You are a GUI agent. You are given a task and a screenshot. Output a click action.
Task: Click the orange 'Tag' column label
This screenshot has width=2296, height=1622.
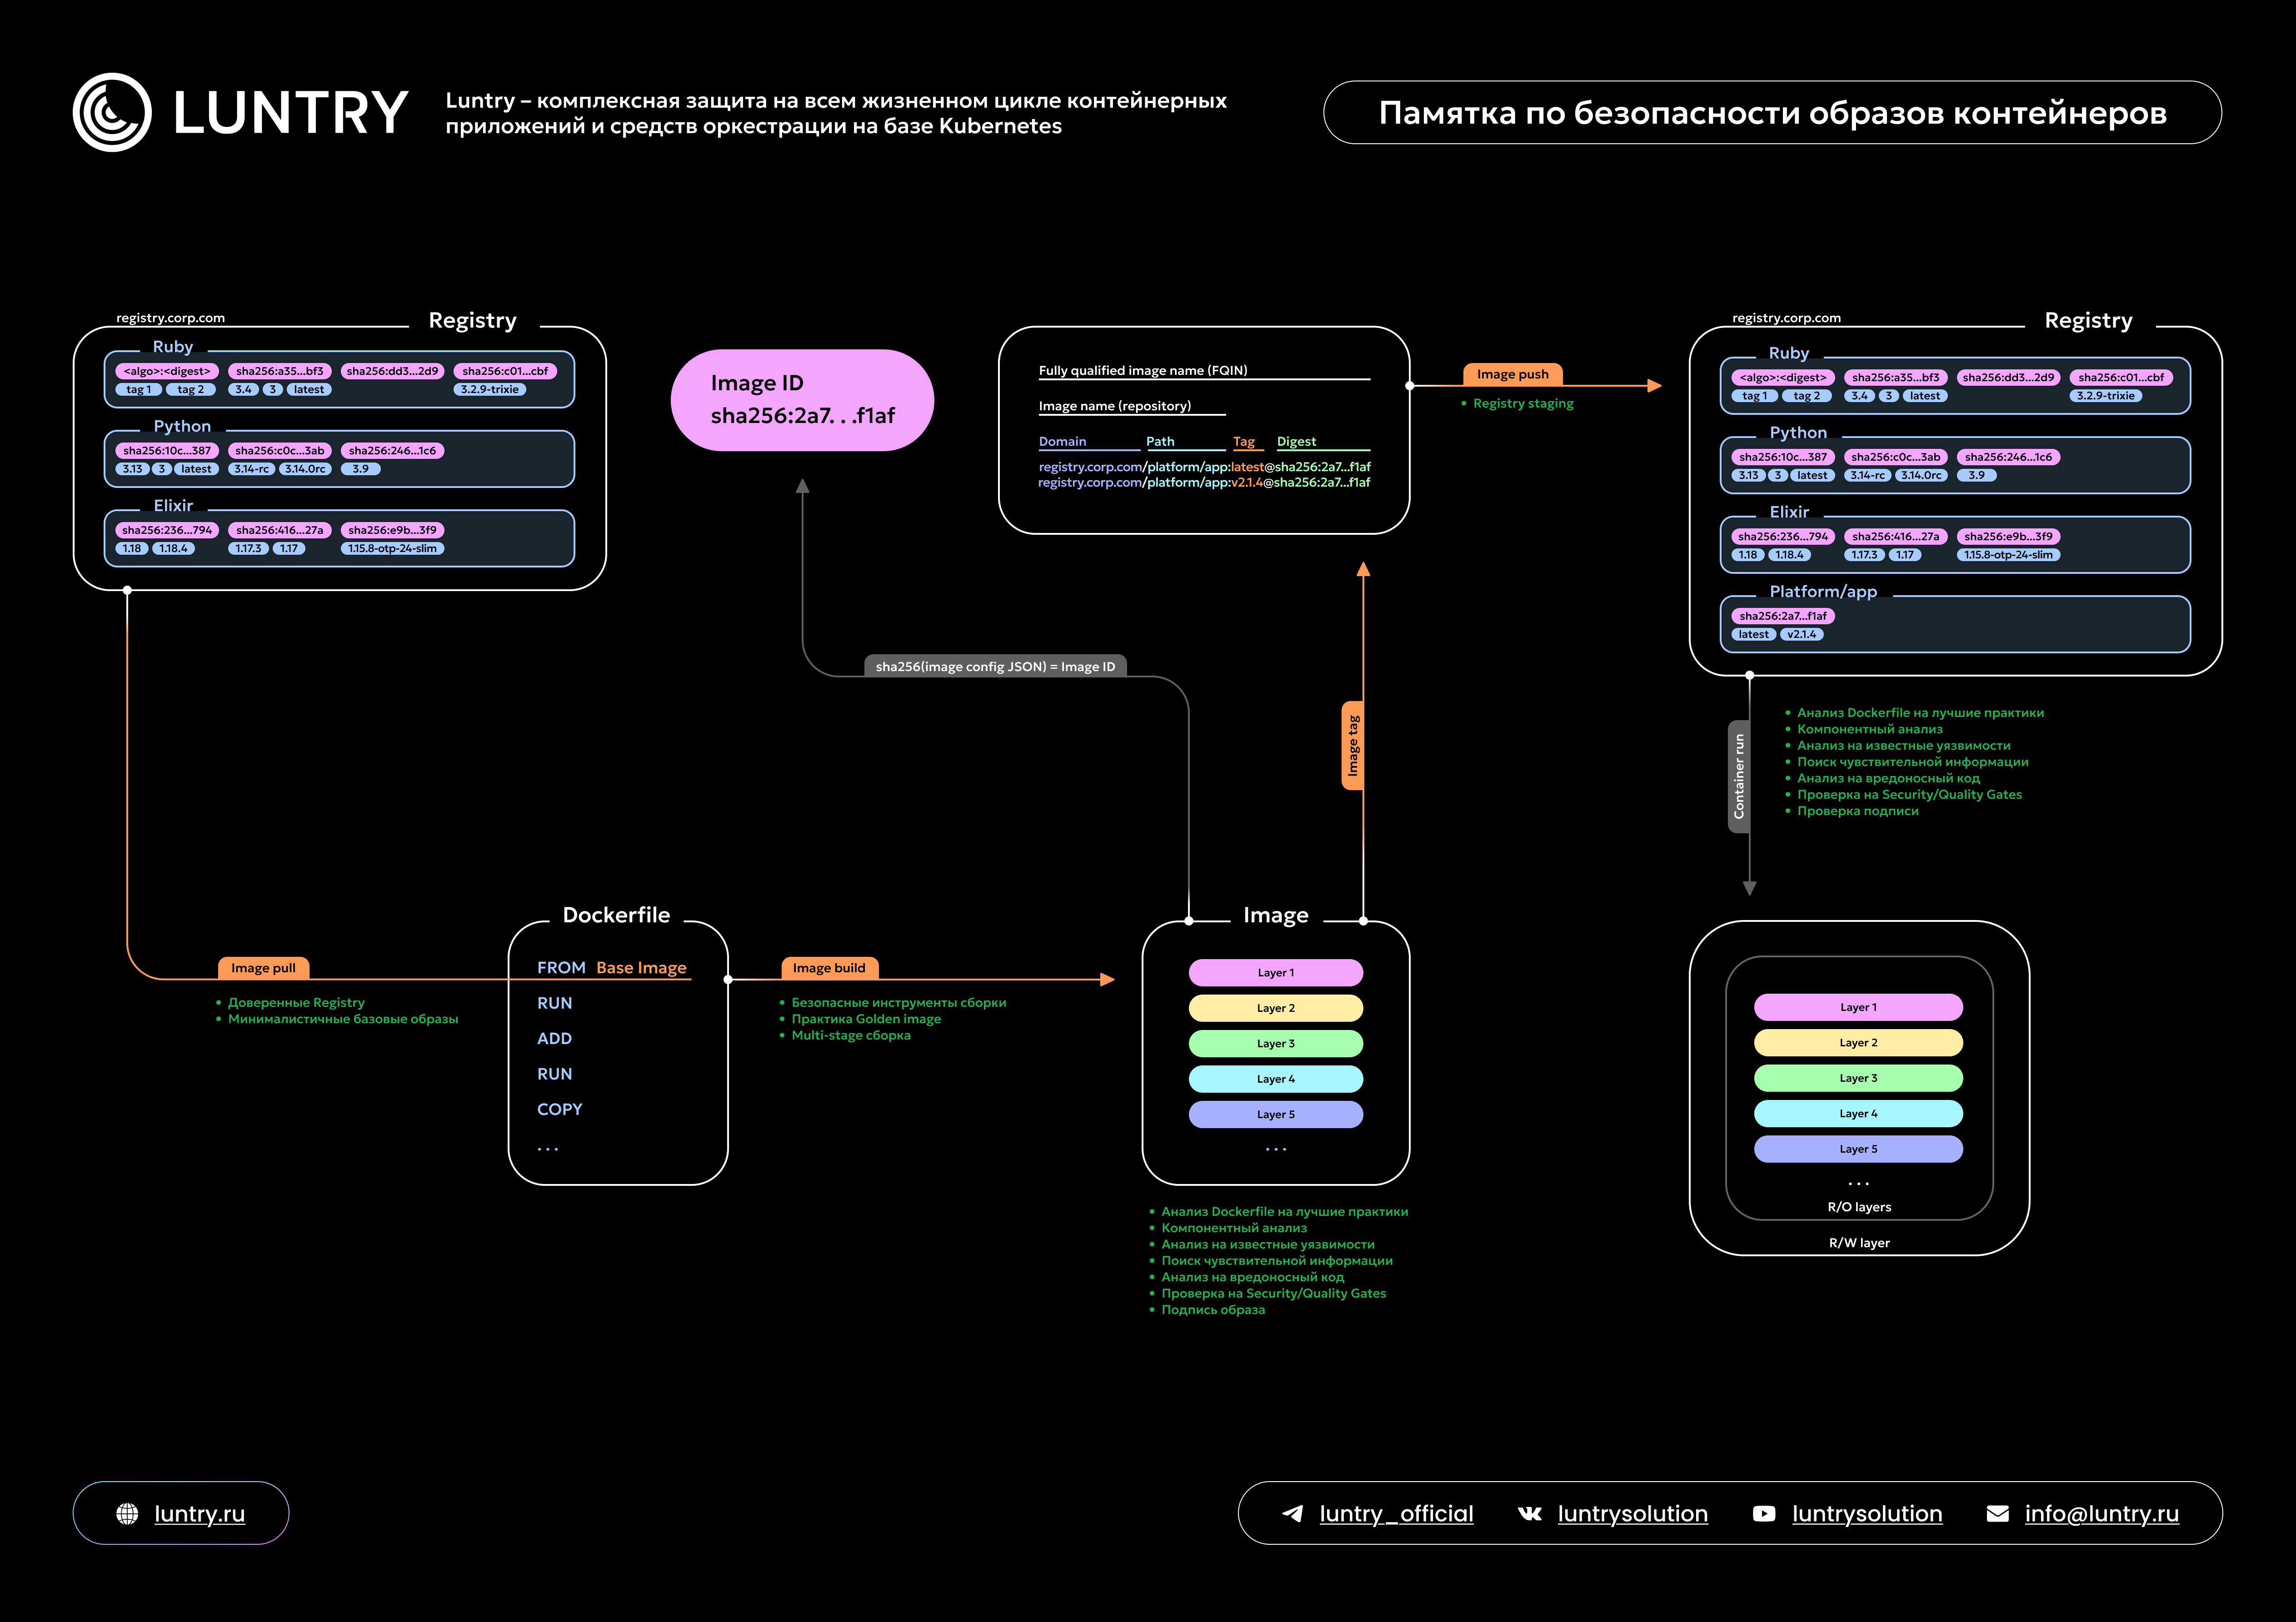pos(1243,441)
